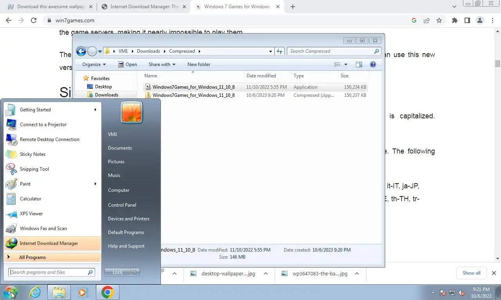Change view options dropdown in Explorer
The image size is (501, 300).
346,64
